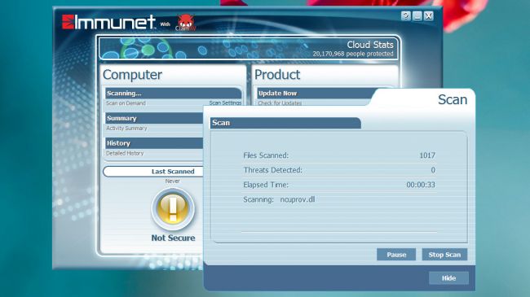Viewport: 530px width, 297px height.
Task: Hide the Scan dialog
Action: pos(448,278)
